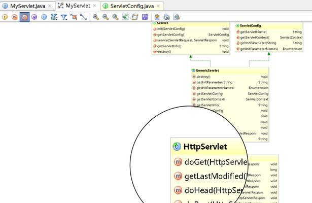Screen dimensions: 312x203
Task: Select init(ServletConfig) method in Servlet
Action: point(191,29)
